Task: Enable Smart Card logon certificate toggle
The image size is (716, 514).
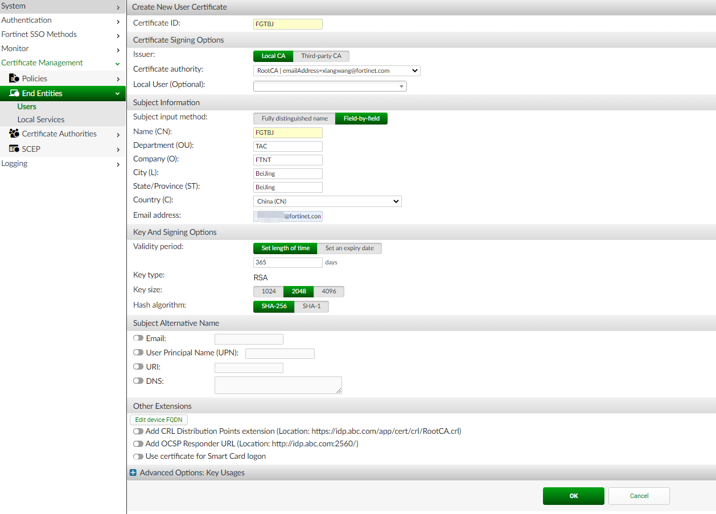Action: coord(138,456)
